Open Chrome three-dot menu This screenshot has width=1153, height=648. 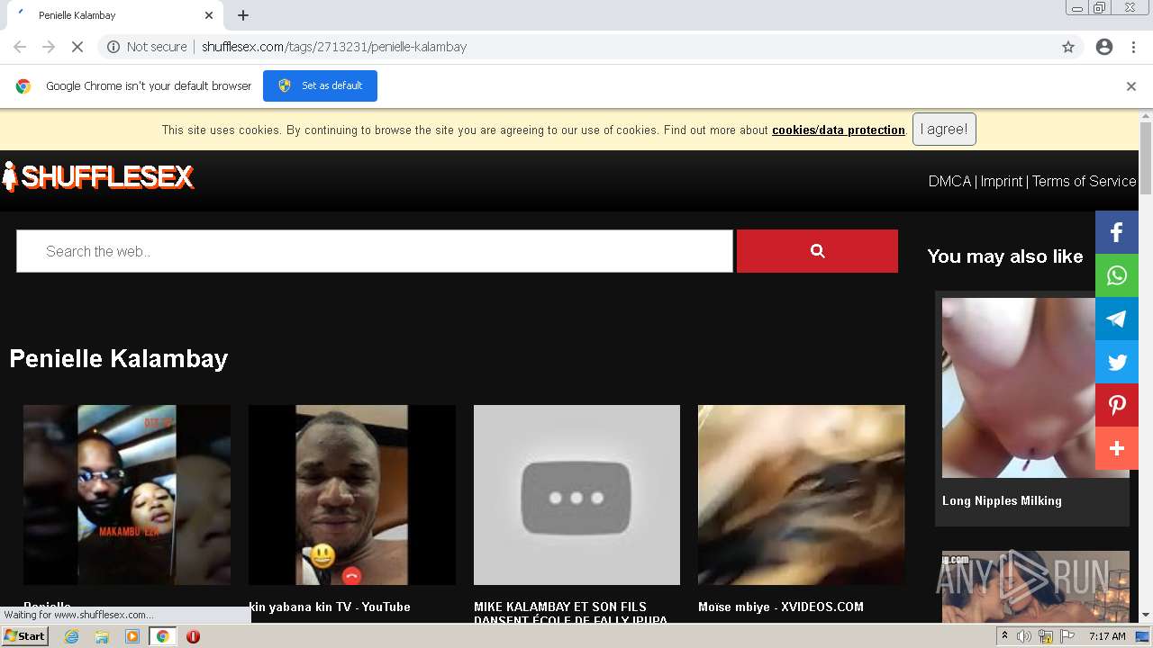(x=1133, y=47)
